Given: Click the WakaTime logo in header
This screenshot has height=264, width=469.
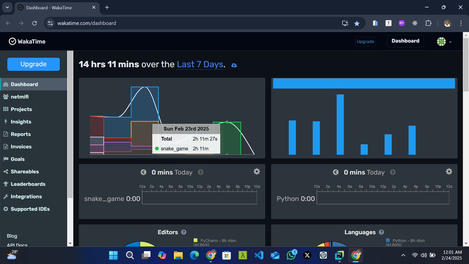Looking at the screenshot, I should [27, 41].
